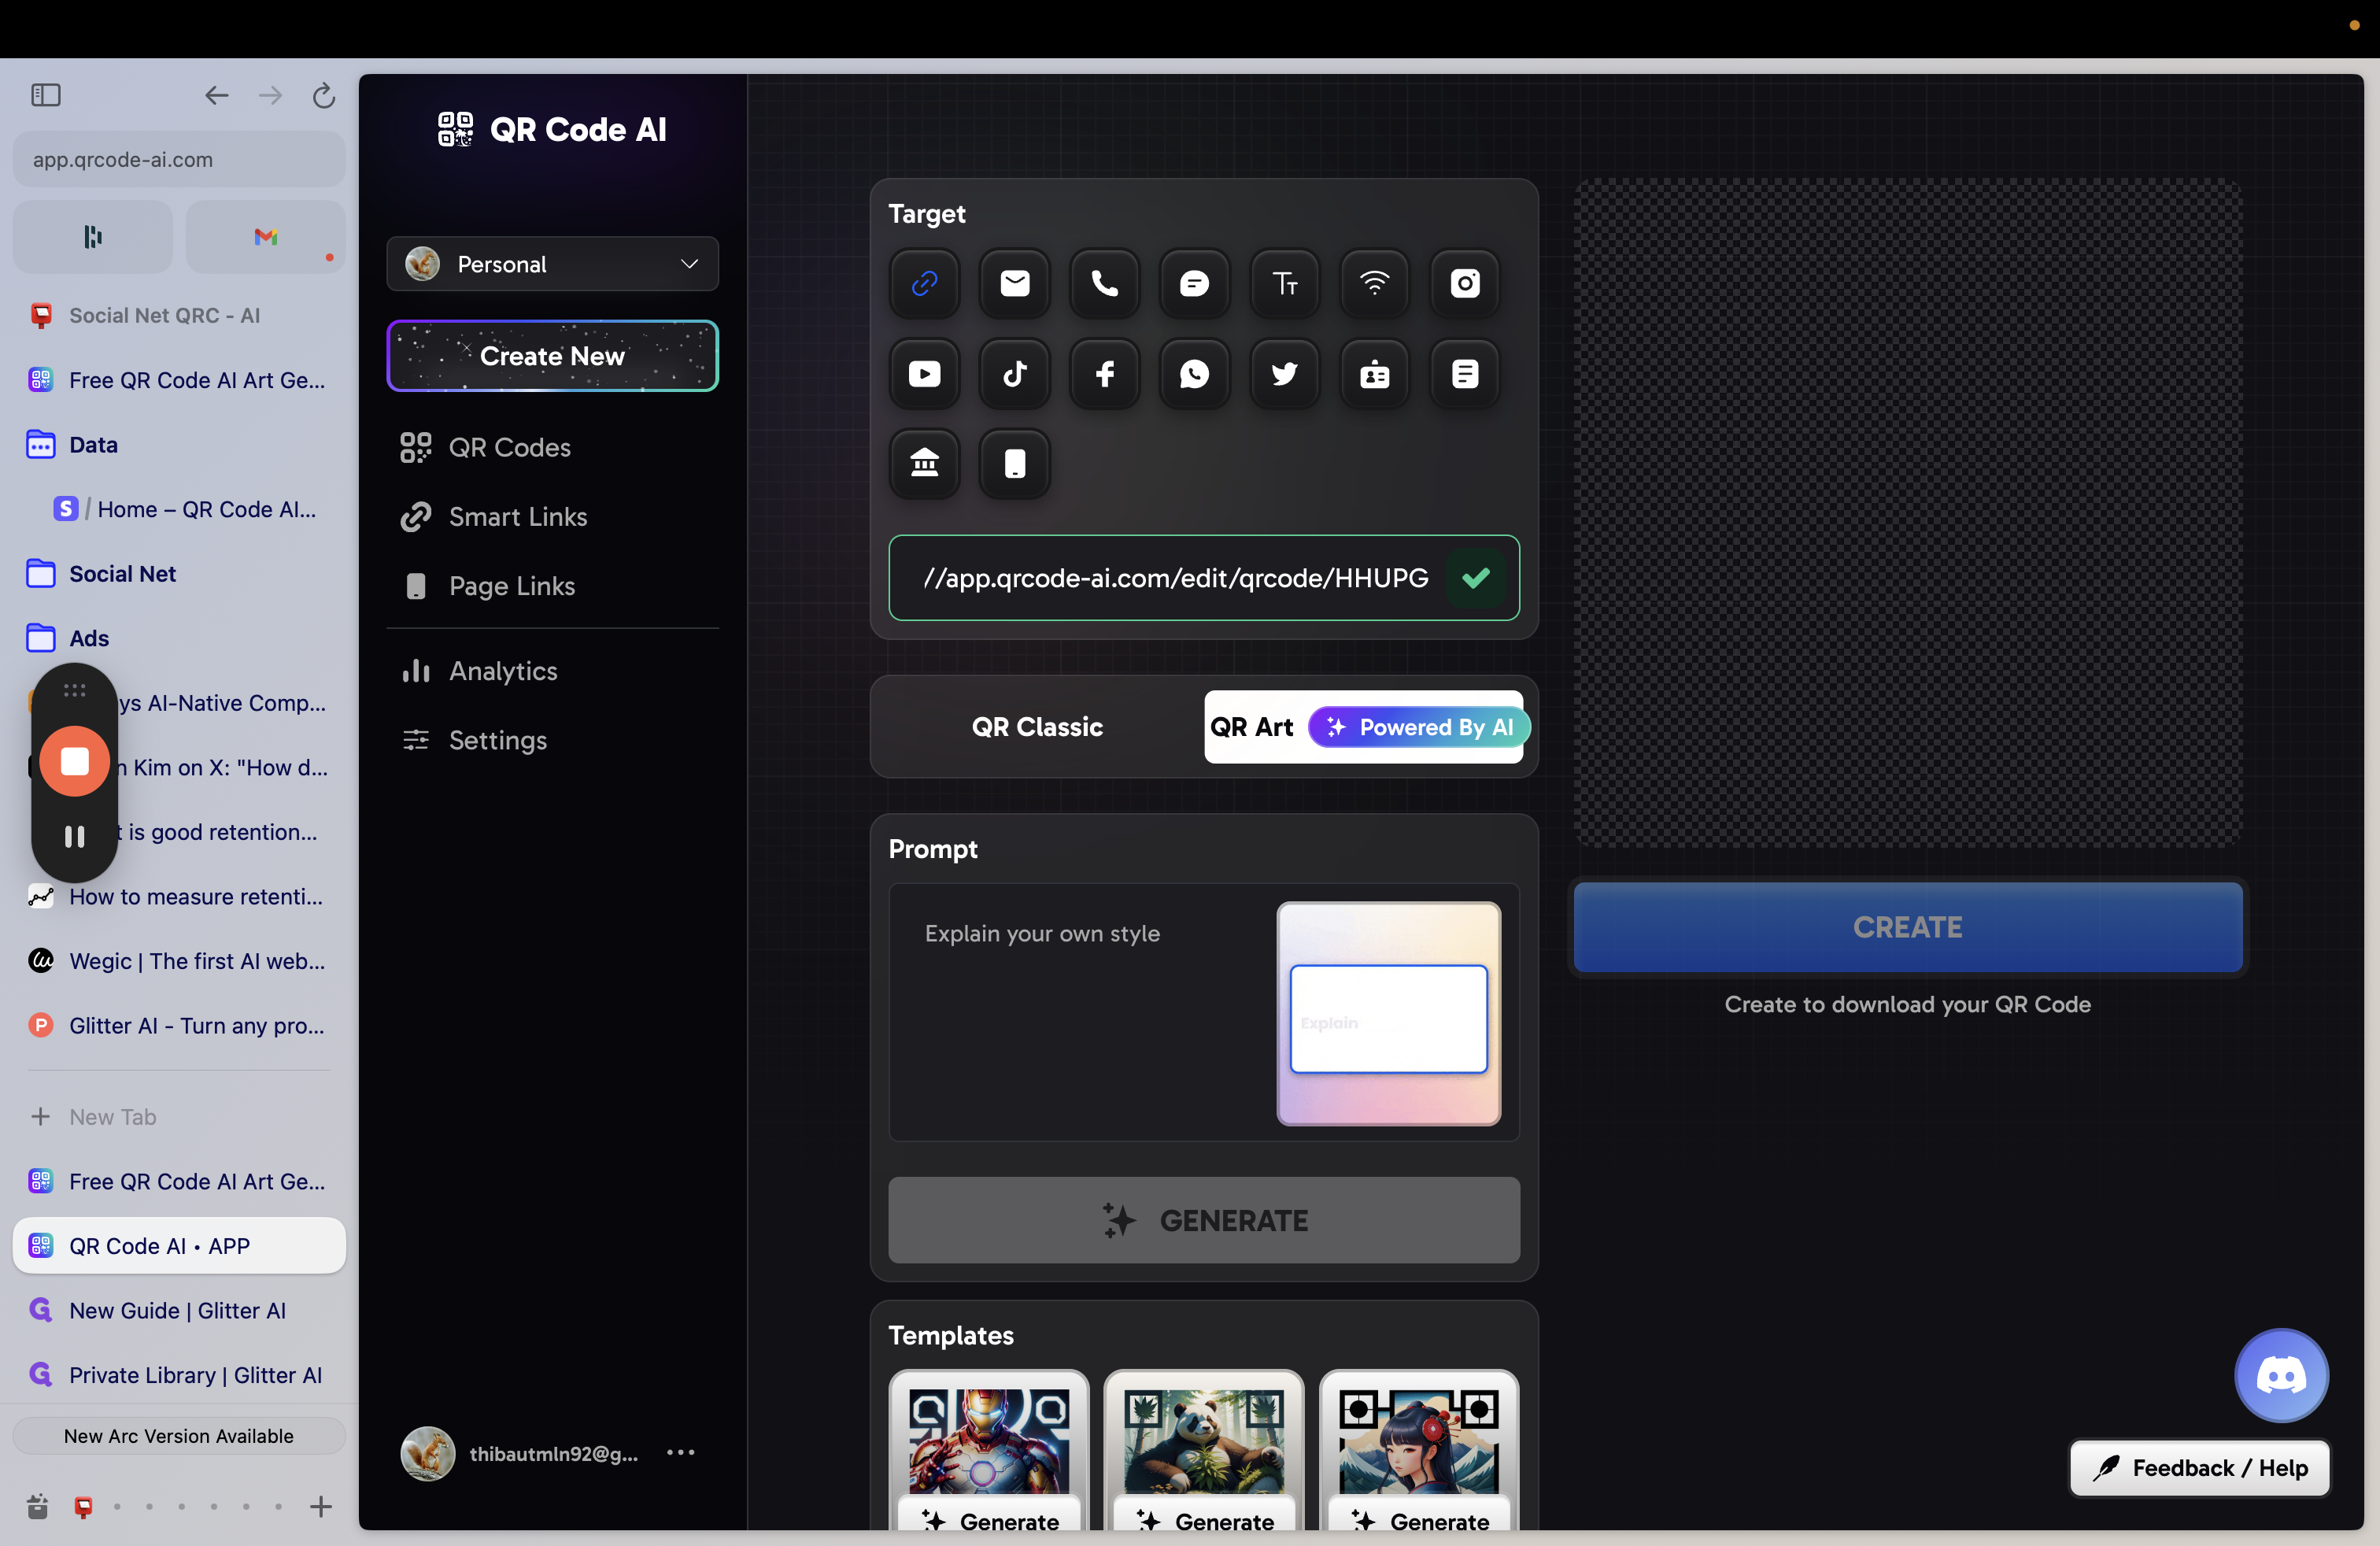Select the plain Text target icon
This screenshot has width=2380, height=1546.
tap(1285, 284)
